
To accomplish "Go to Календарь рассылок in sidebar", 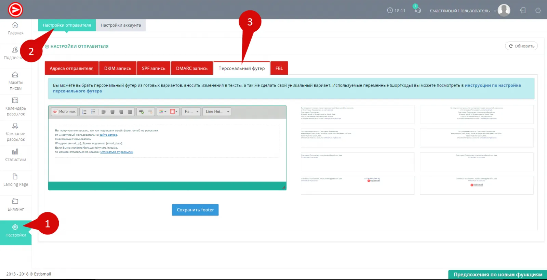I will point(15,106).
